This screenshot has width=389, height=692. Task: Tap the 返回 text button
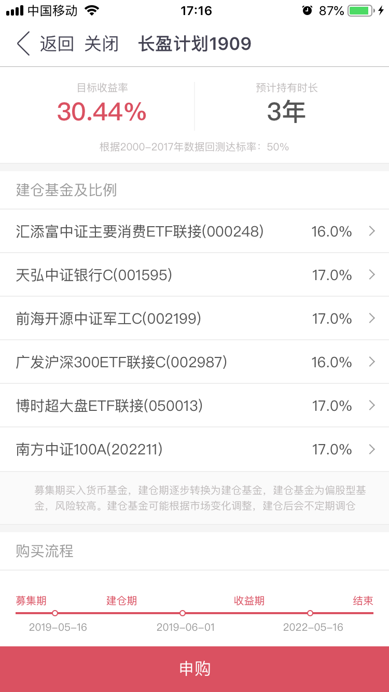[57, 44]
